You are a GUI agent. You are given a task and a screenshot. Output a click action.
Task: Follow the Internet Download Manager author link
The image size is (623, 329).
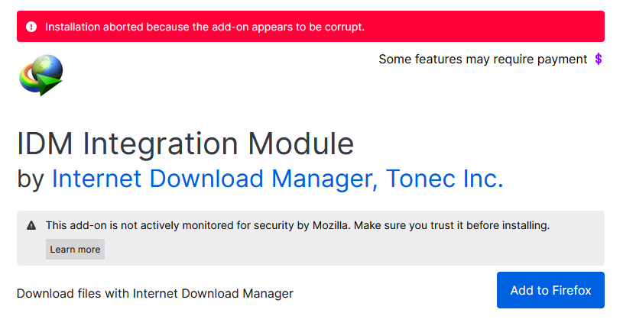(210, 179)
